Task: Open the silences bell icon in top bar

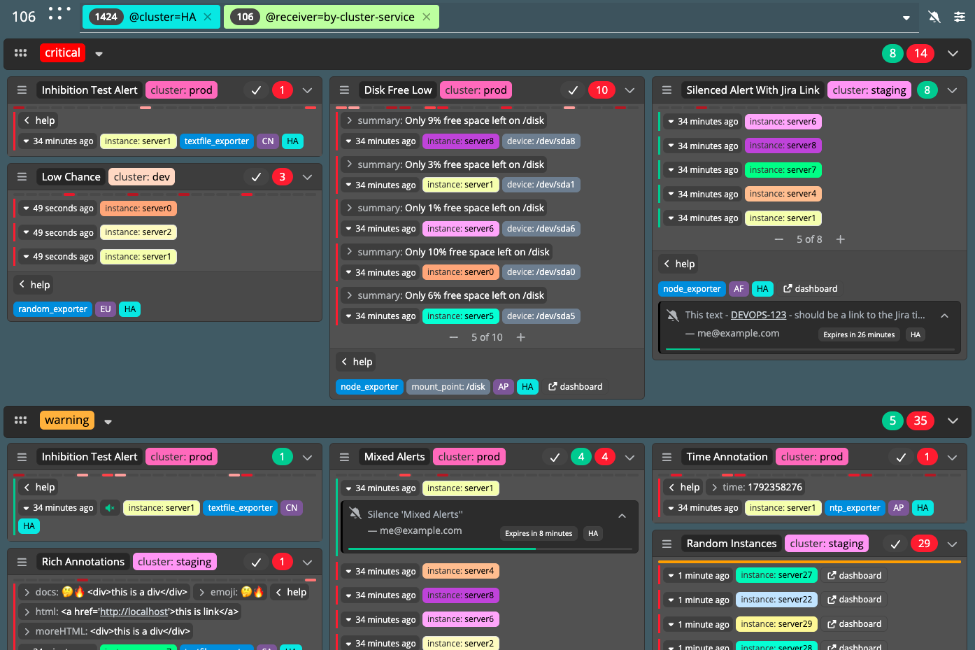Action: 934,17
